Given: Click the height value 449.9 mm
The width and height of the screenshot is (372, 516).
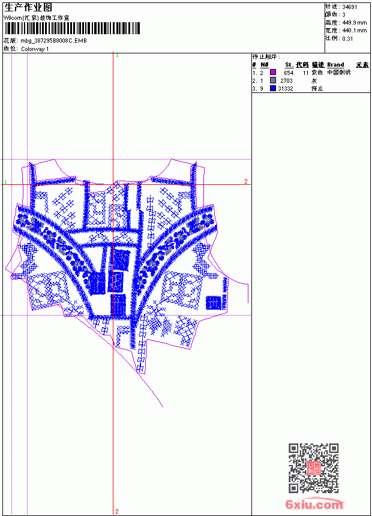Looking at the screenshot, I should pos(354,23).
